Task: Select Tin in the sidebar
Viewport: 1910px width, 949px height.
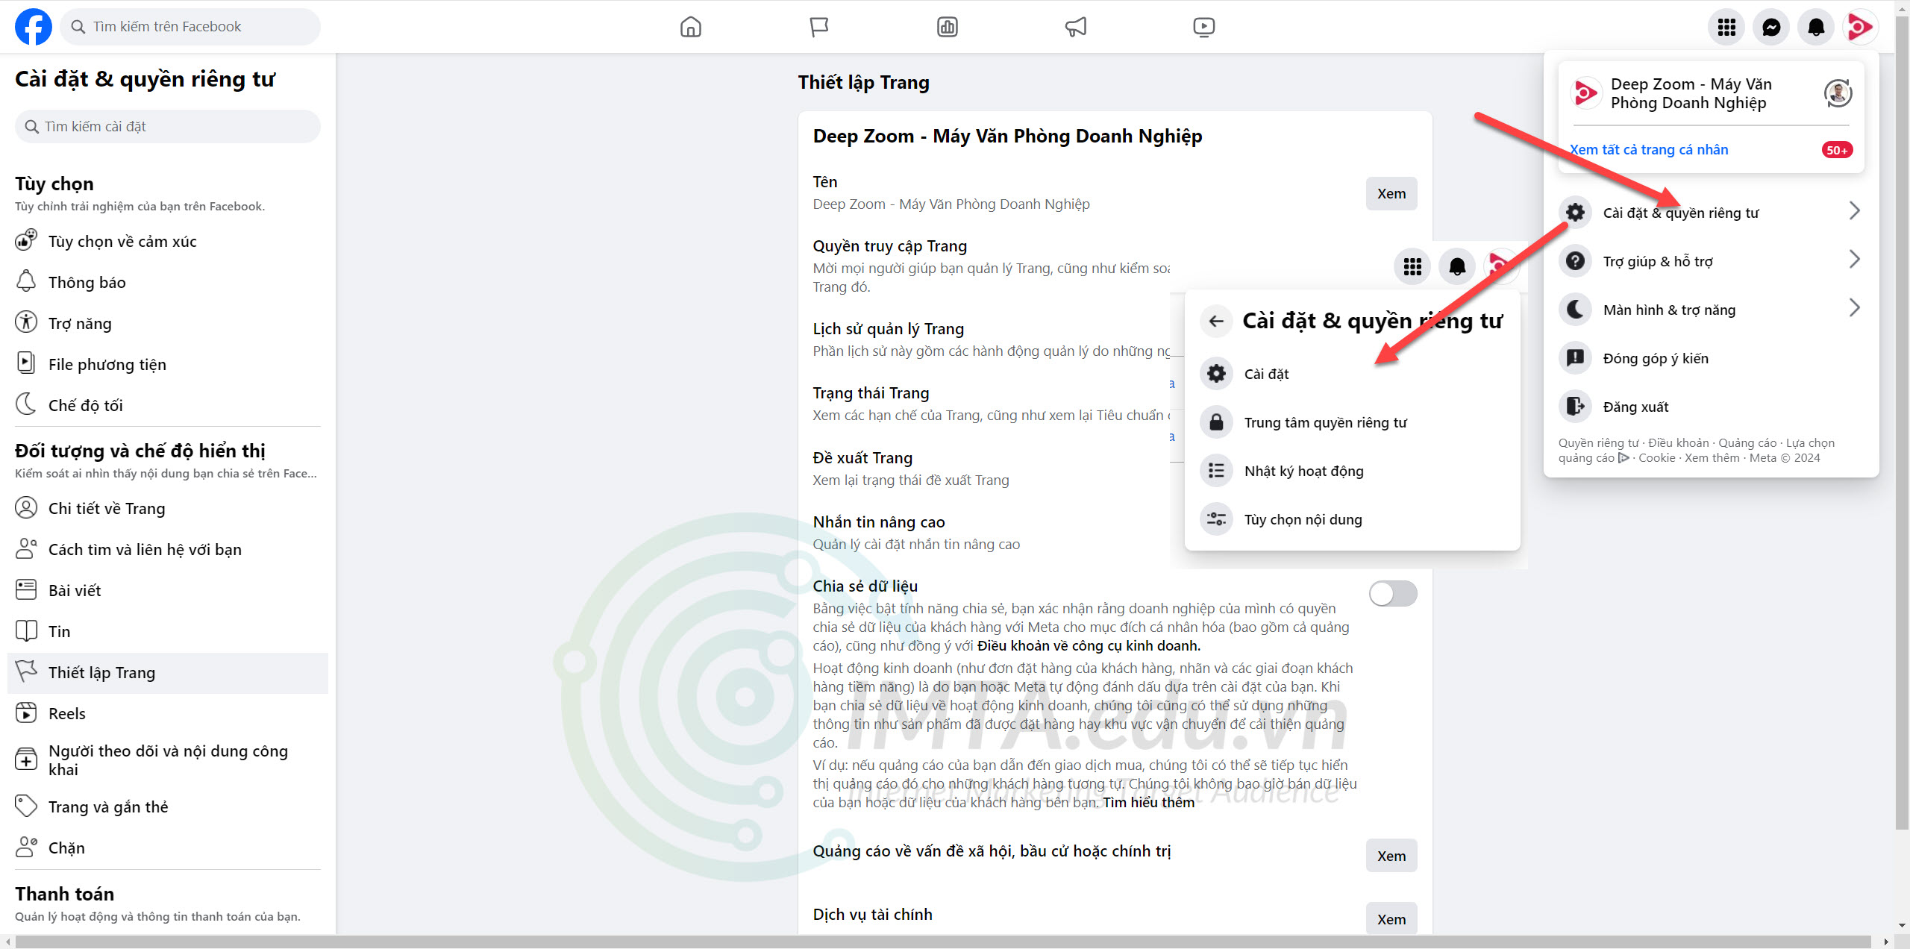Action: pos(168,631)
